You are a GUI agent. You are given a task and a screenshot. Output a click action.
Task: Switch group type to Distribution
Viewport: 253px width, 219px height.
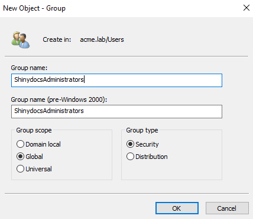click(x=130, y=157)
